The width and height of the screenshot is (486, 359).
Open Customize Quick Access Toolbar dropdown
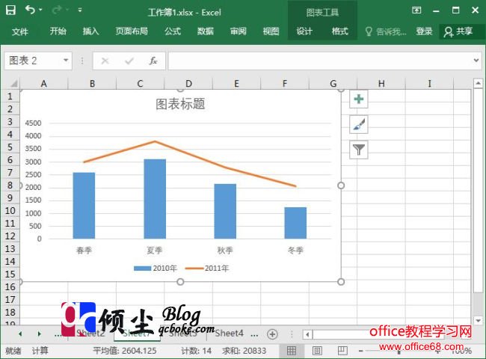[x=80, y=10]
